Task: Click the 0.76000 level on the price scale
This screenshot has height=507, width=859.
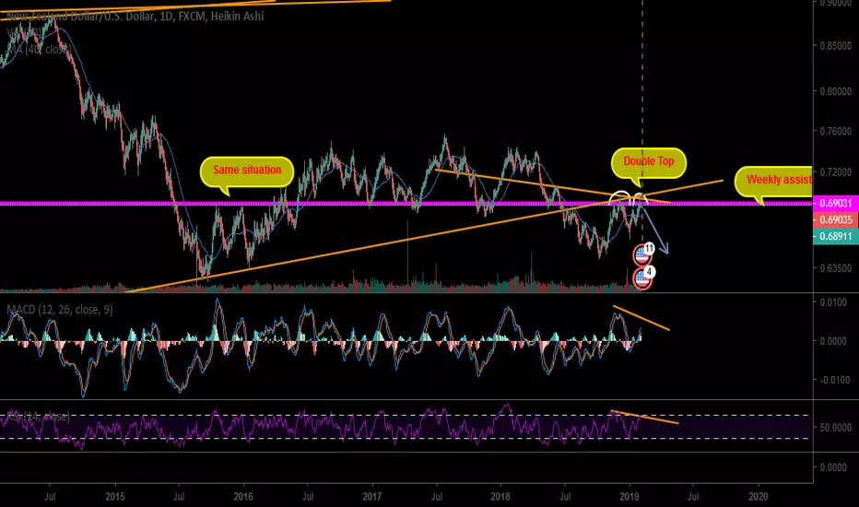Action: pos(835,132)
